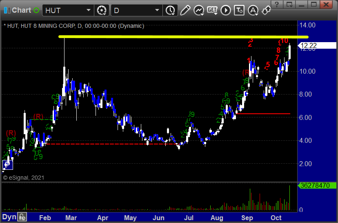Click the red 10 sequential count marker
This screenshot has width=338, height=223.
point(285,41)
